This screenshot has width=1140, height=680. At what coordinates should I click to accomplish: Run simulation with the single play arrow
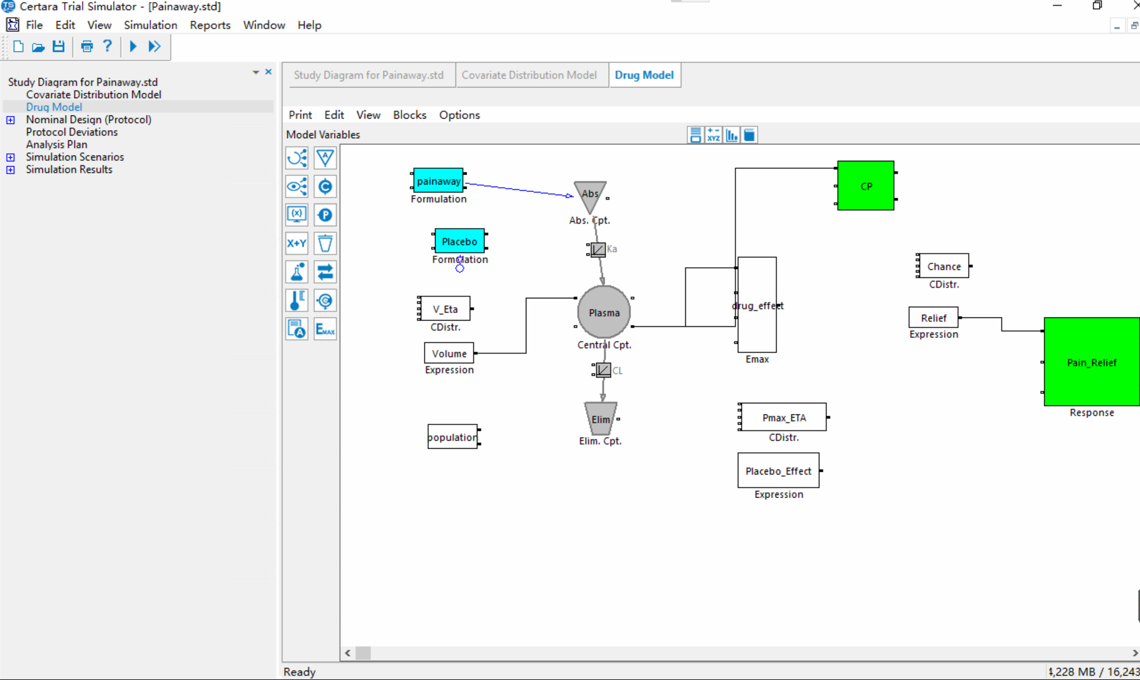pyautogui.click(x=133, y=46)
